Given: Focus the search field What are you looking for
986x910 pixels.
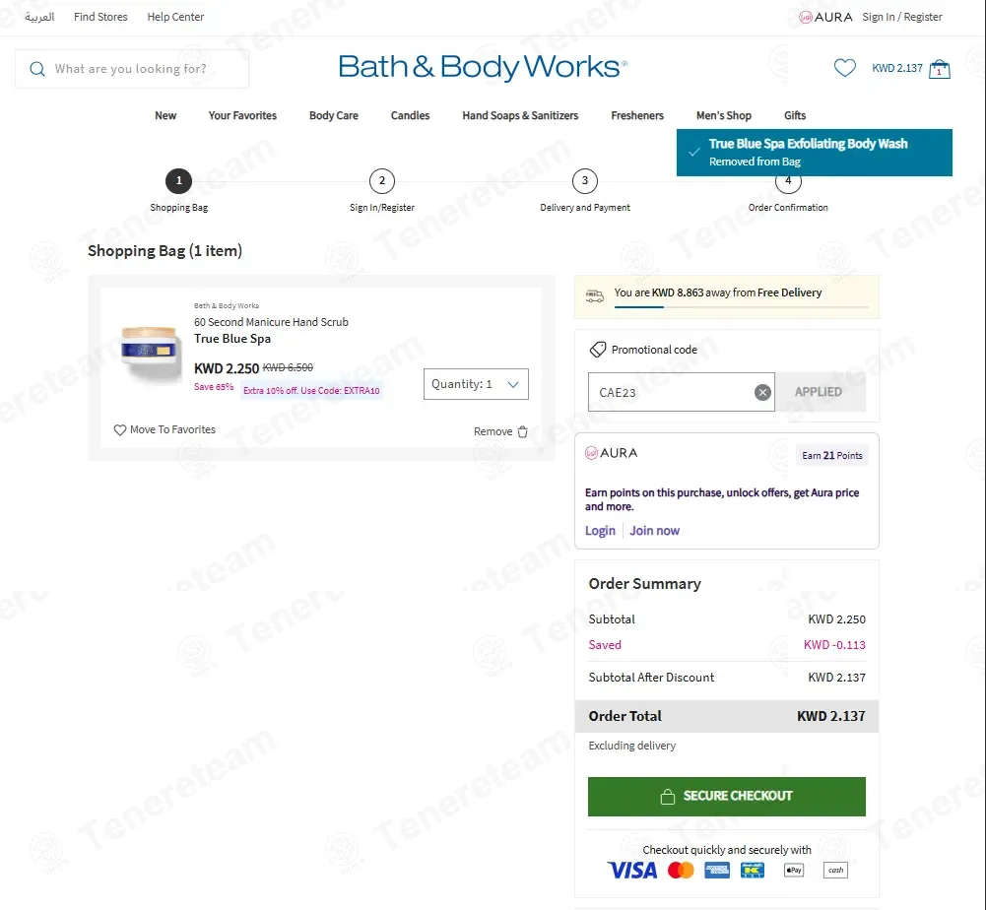Looking at the screenshot, I should pos(132,69).
